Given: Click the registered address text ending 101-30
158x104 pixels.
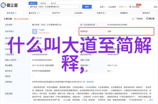Looking at the screenshot, I should click(58, 82).
